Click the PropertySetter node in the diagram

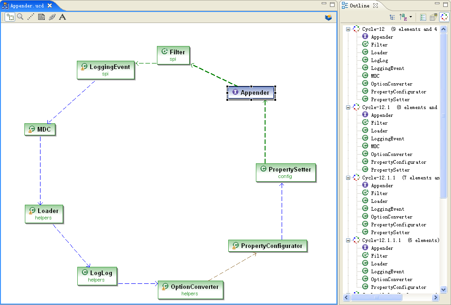coord(286,172)
